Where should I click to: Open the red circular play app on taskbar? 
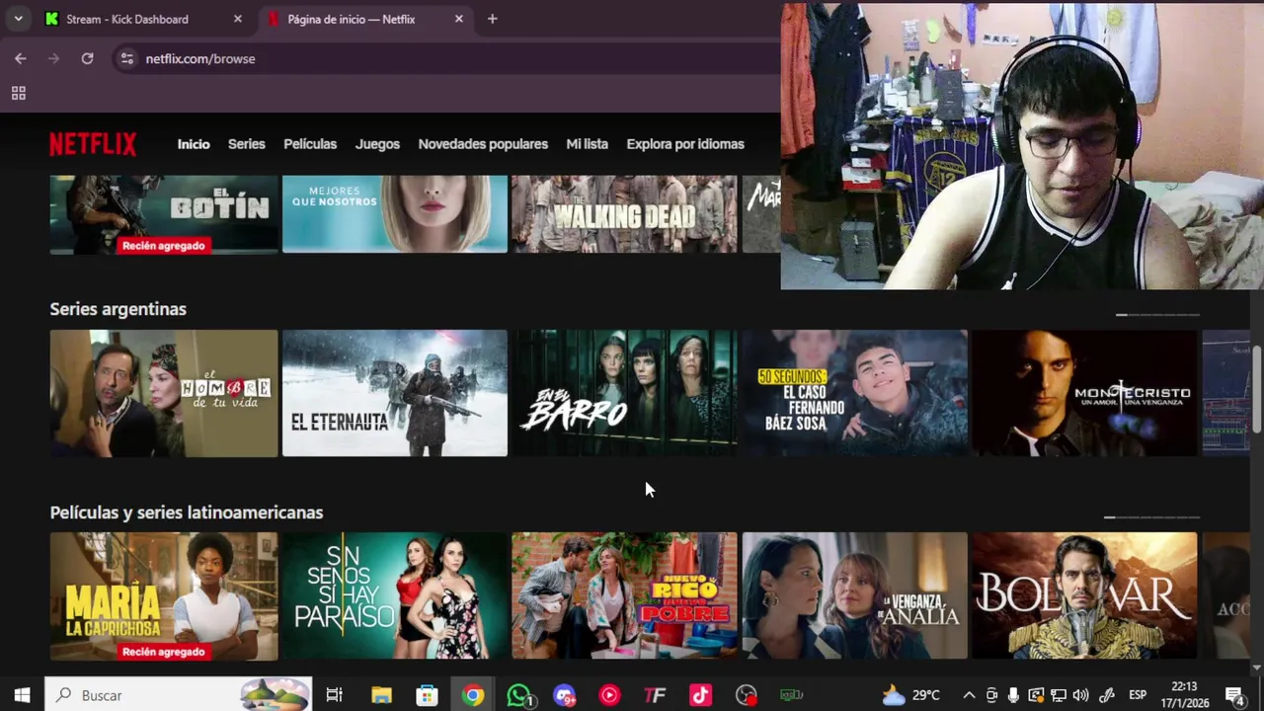609,695
